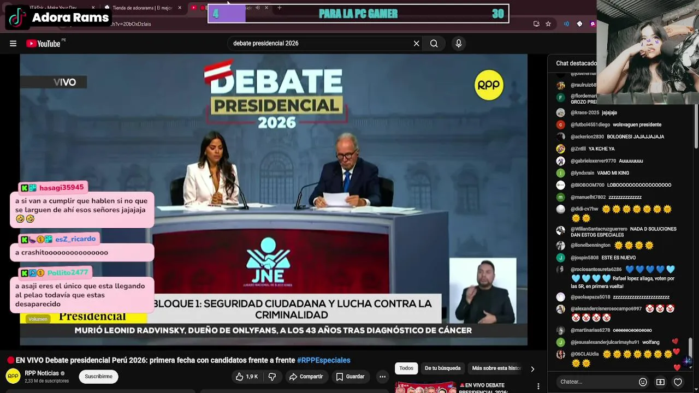This screenshot has width=699, height=393.
Task: Close the 'Tienda de adorarams' browser tab
Action: click(x=180, y=8)
